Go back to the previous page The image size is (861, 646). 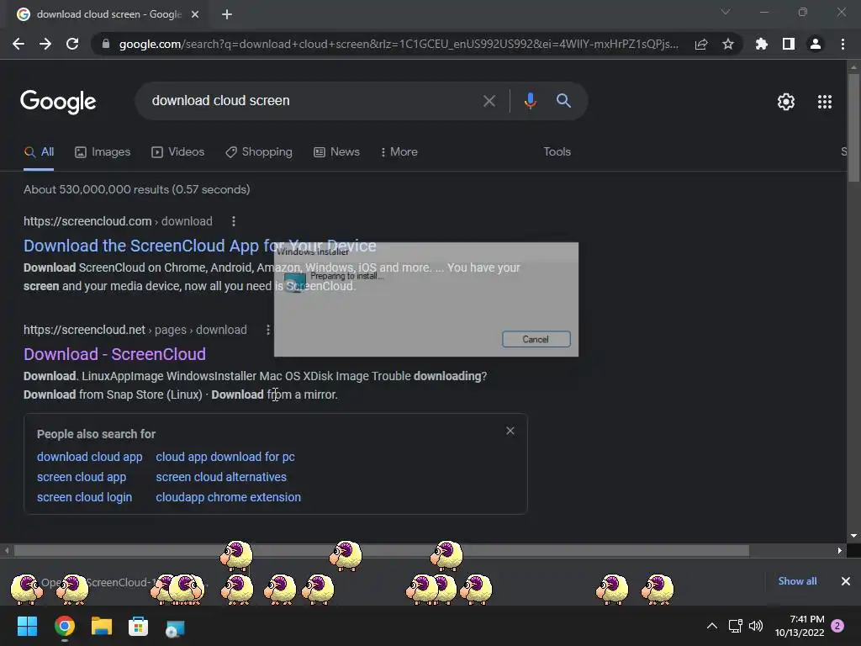18,44
